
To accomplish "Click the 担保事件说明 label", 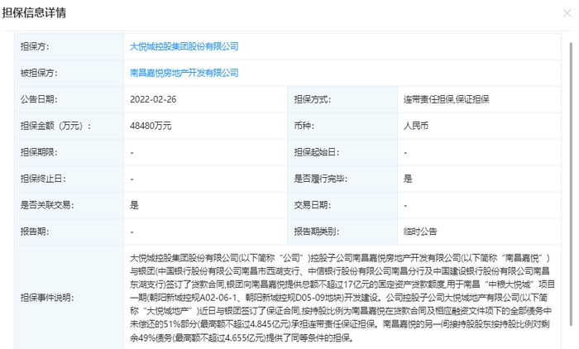I will point(47,298).
